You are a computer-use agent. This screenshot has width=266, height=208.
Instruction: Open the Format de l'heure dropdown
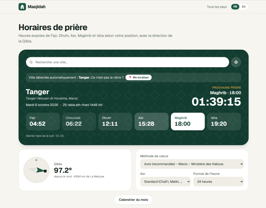(218, 182)
